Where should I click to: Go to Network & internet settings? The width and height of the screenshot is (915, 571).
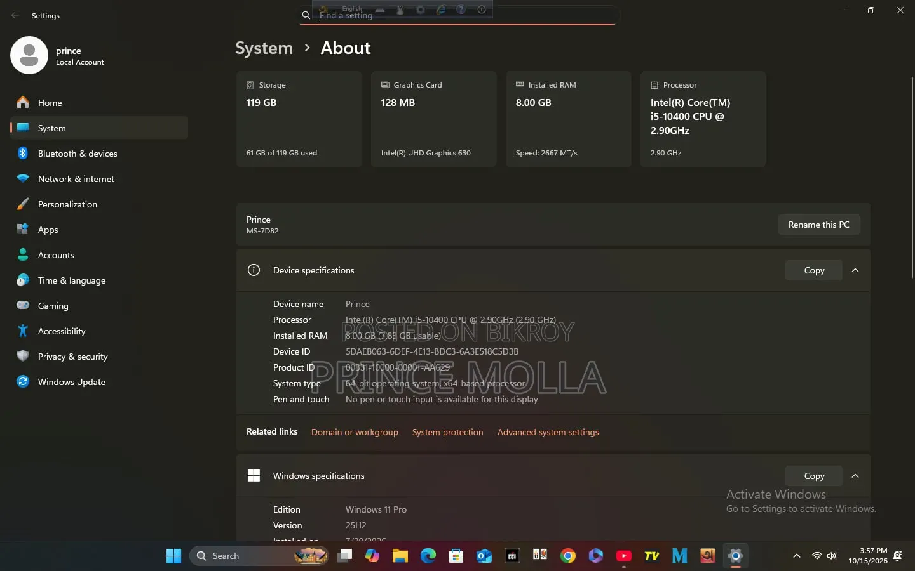[99, 179]
